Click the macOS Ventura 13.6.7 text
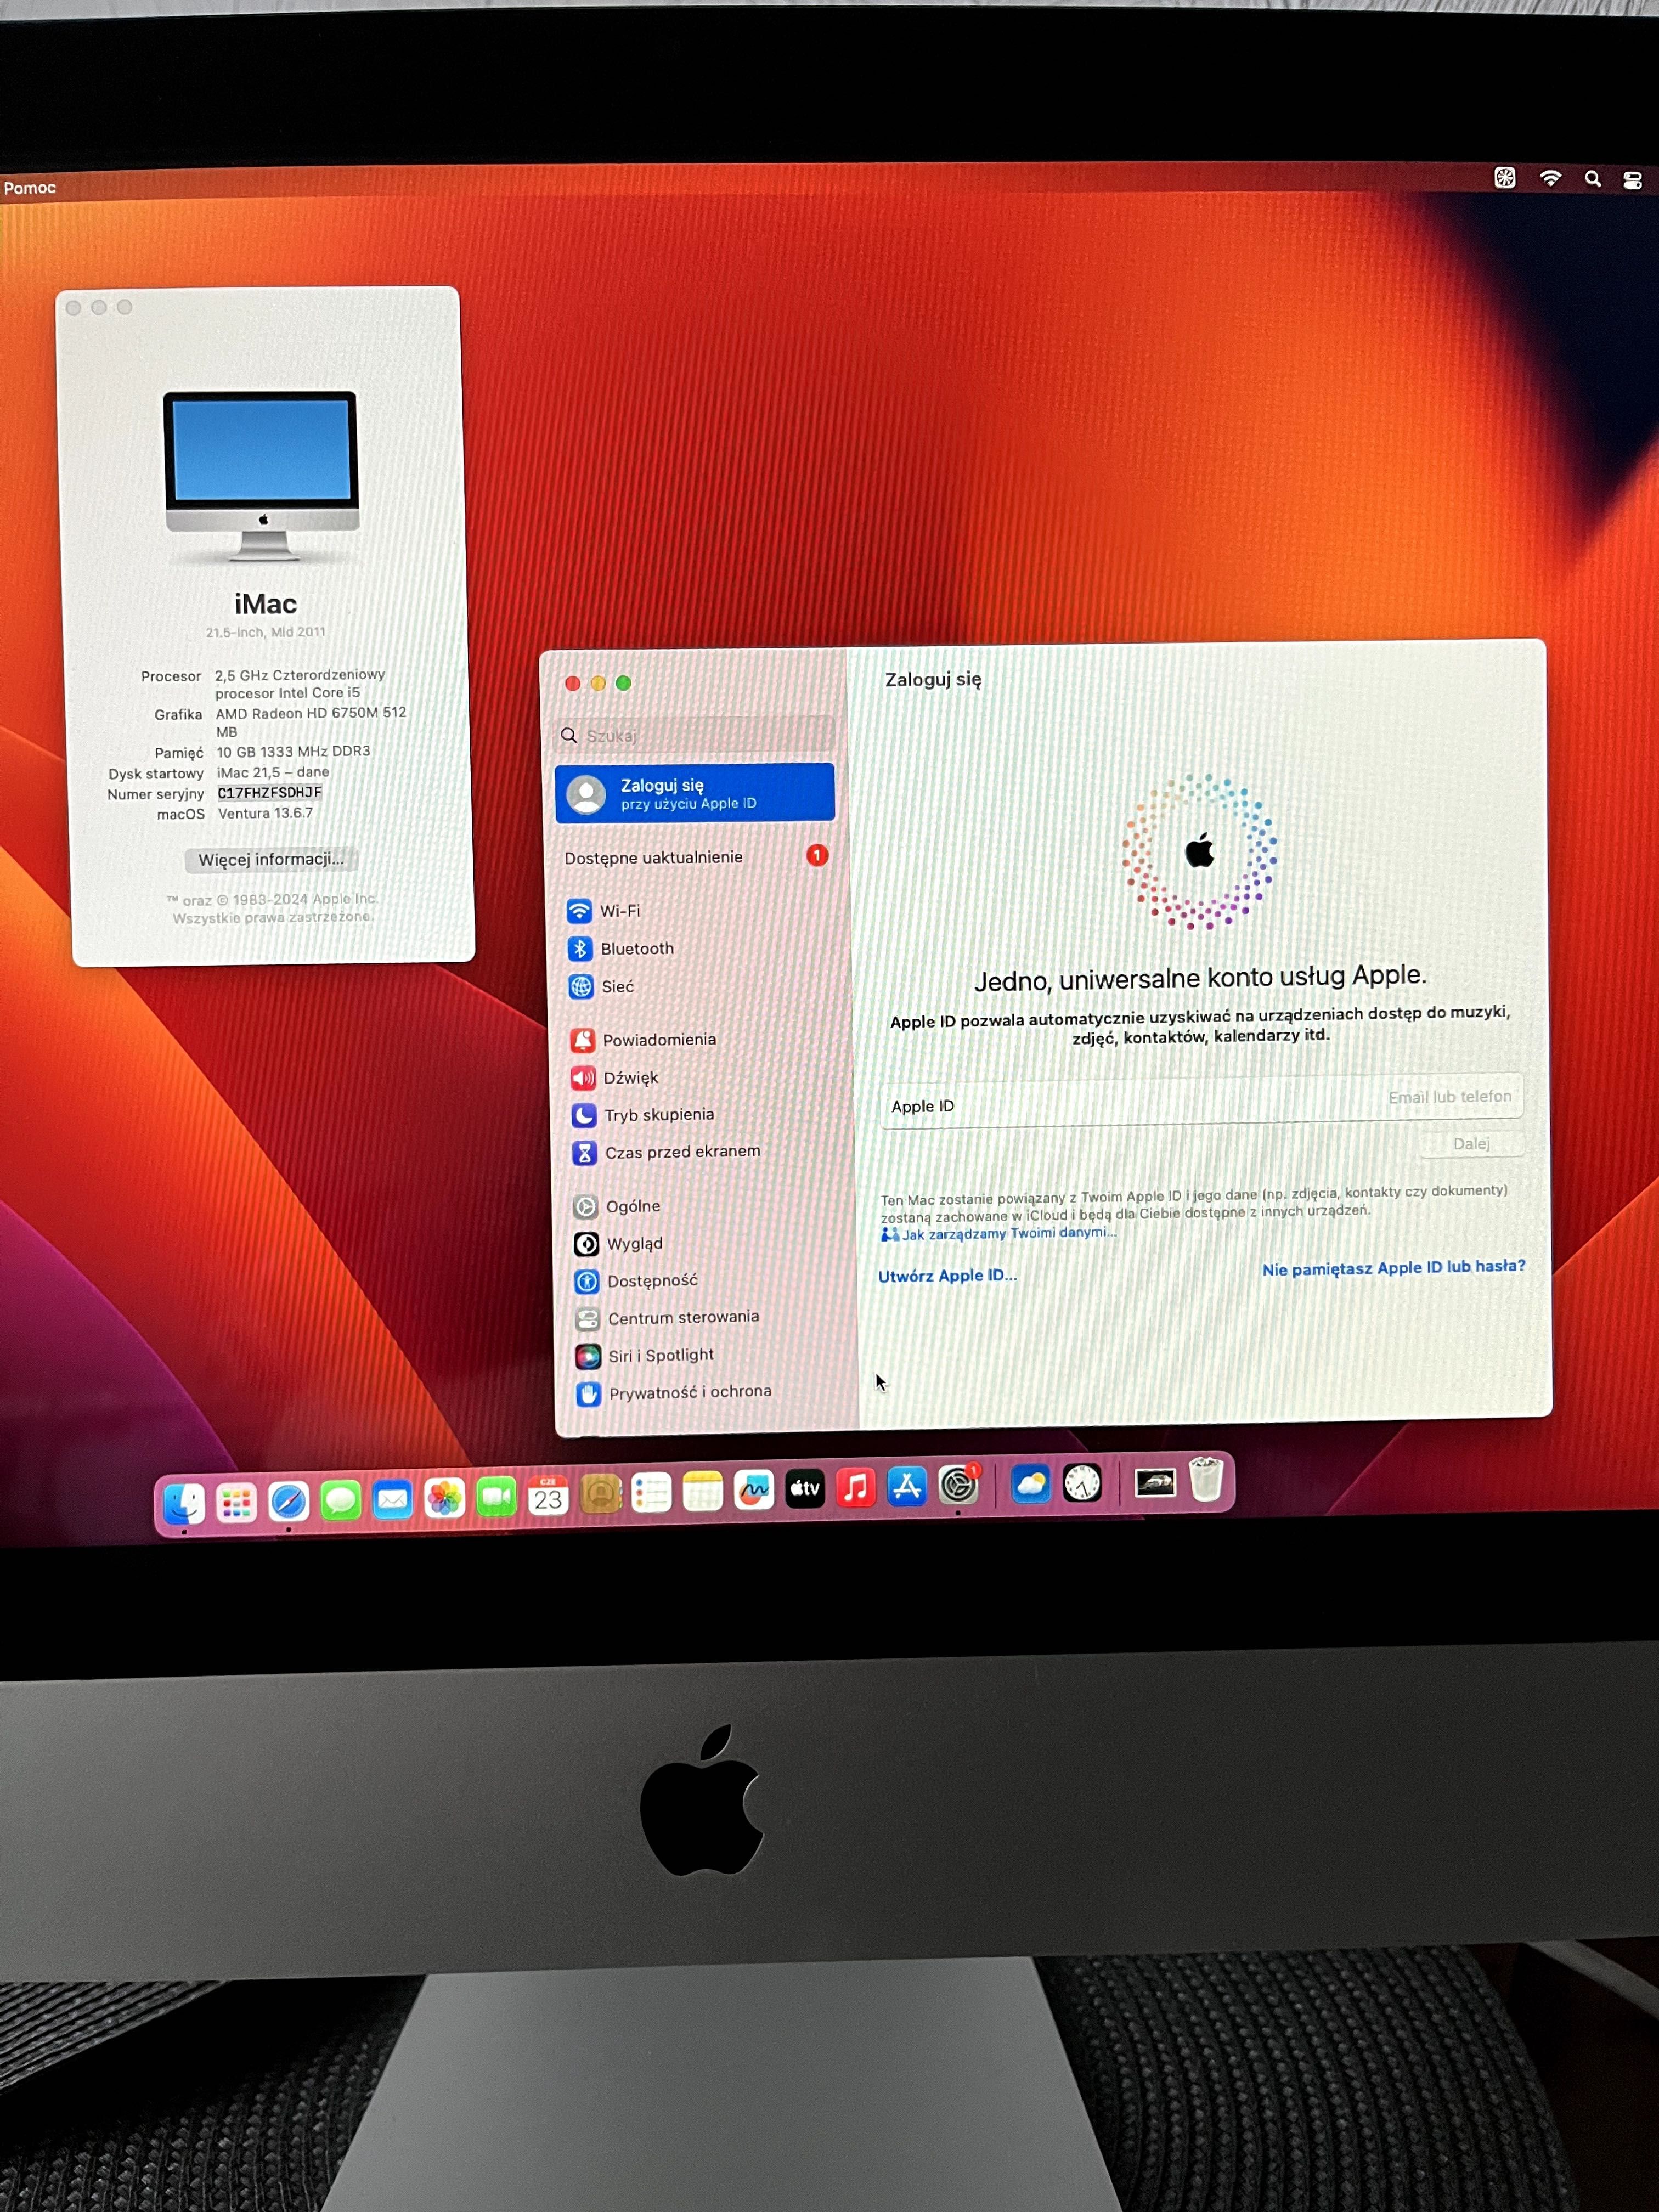This screenshot has height=2212, width=1659. coord(265,813)
